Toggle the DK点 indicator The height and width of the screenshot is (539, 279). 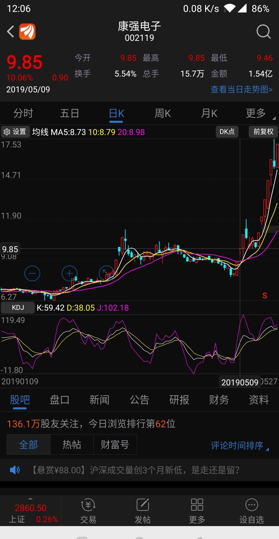click(227, 132)
